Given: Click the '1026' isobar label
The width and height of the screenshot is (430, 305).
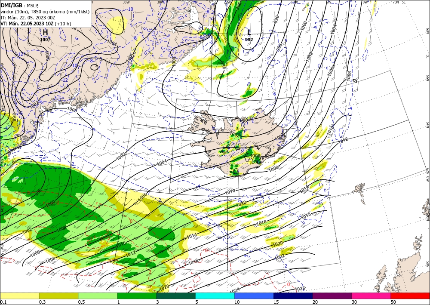Looking at the screenshot, I should pyautogui.click(x=299, y=289).
